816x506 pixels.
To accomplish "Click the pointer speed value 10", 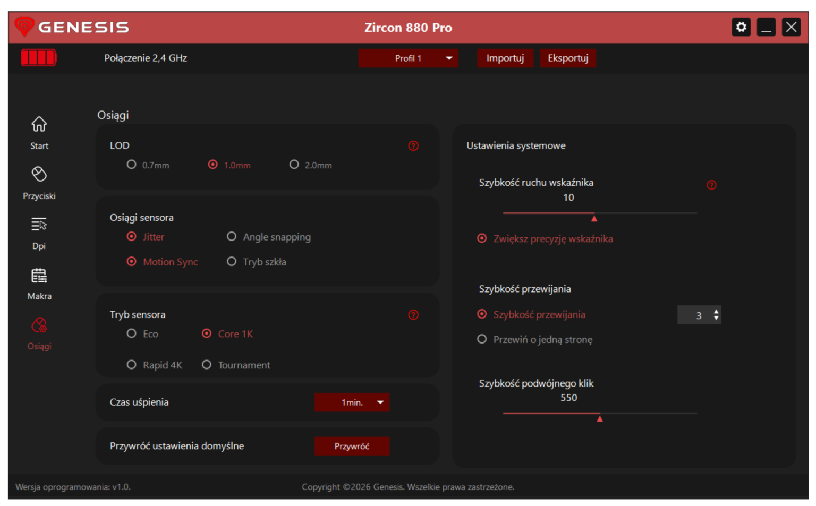I will coord(568,198).
